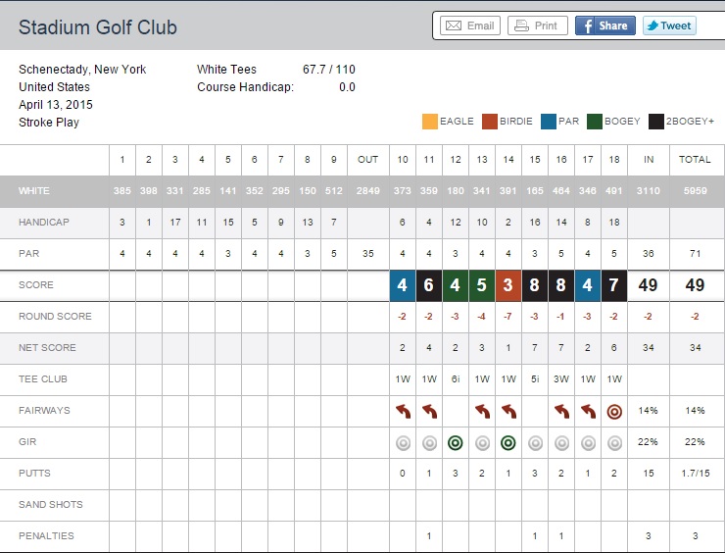Click the Email button
This screenshot has height=553, width=725.
click(x=470, y=26)
